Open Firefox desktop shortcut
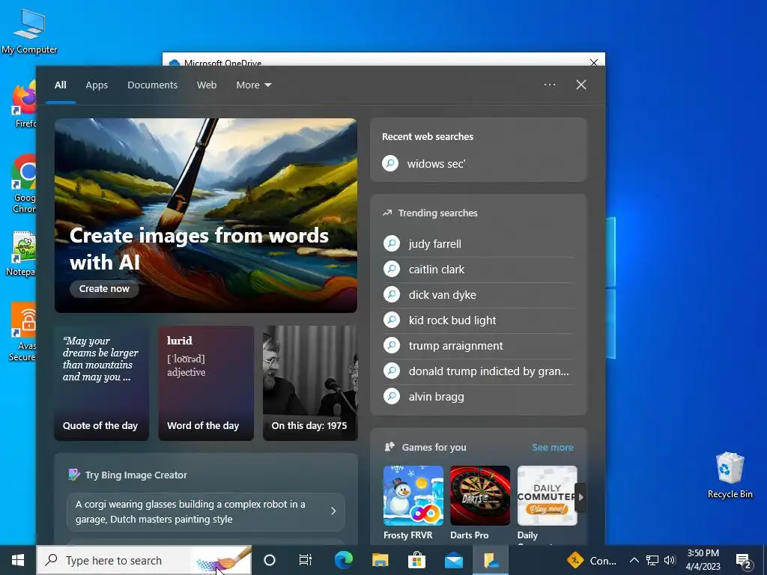This screenshot has height=575, width=767. (x=23, y=105)
